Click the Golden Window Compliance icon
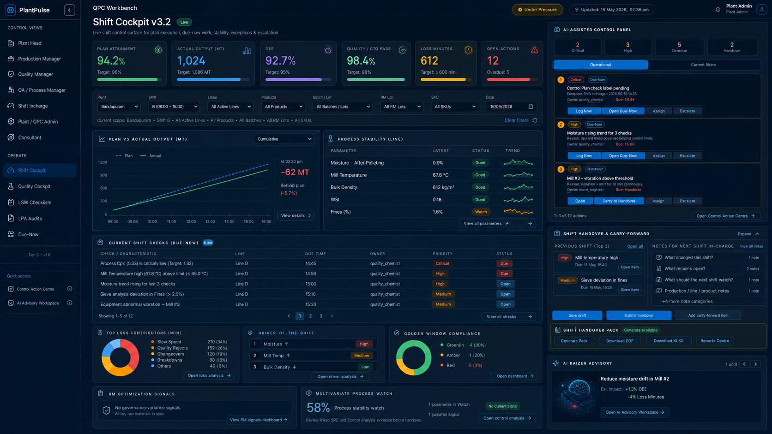The height and width of the screenshot is (434, 772). pyautogui.click(x=397, y=333)
